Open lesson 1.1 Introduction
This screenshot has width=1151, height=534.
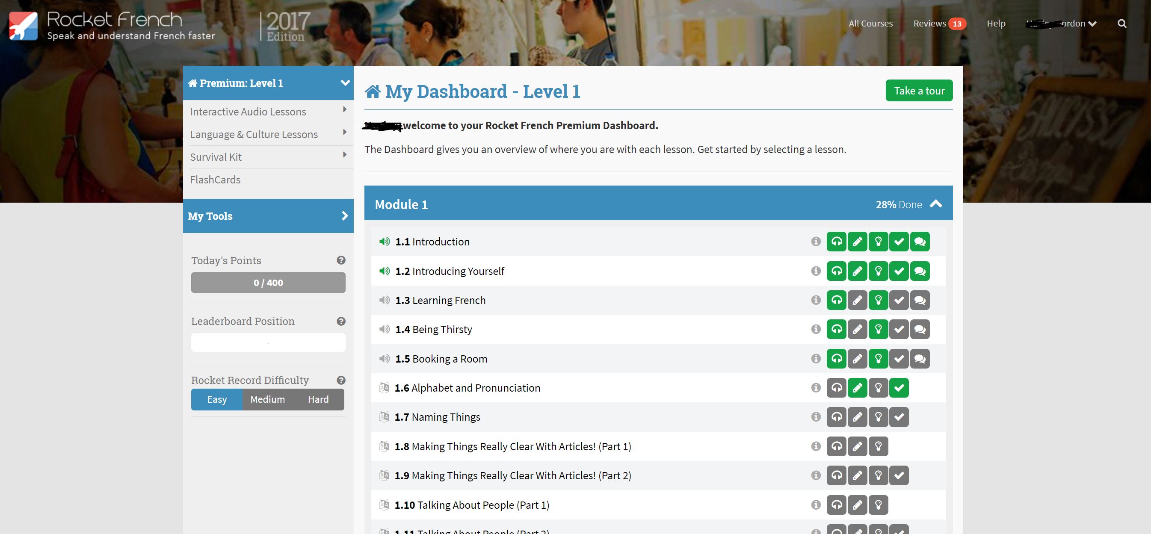pos(432,242)
